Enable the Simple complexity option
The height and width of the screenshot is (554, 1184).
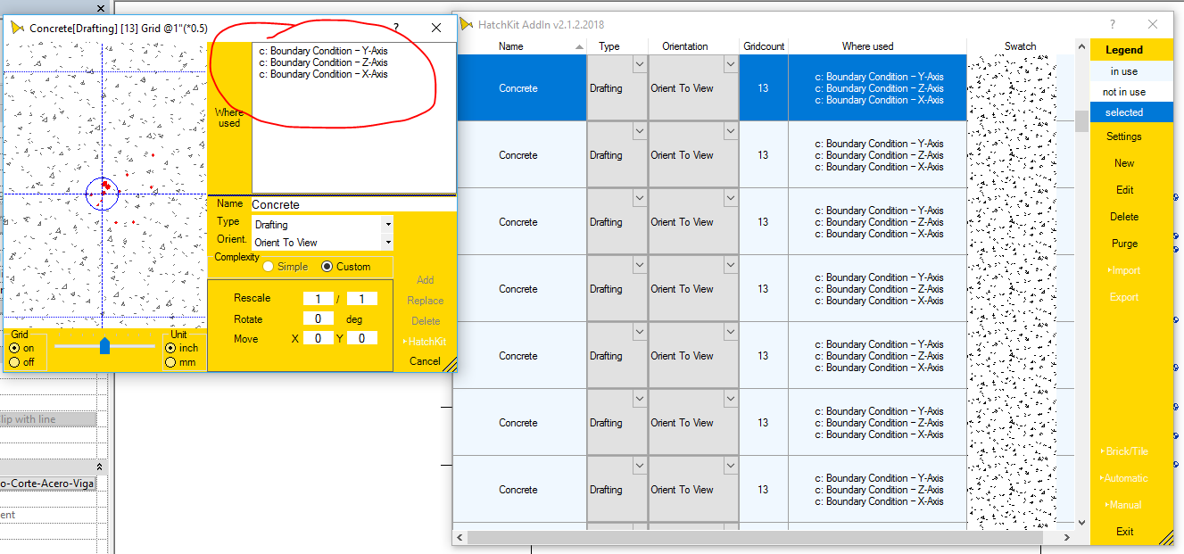click(269, 266)
